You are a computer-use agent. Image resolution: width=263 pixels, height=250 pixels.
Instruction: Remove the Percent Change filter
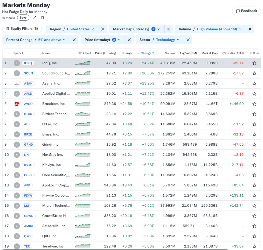(74, 40)
